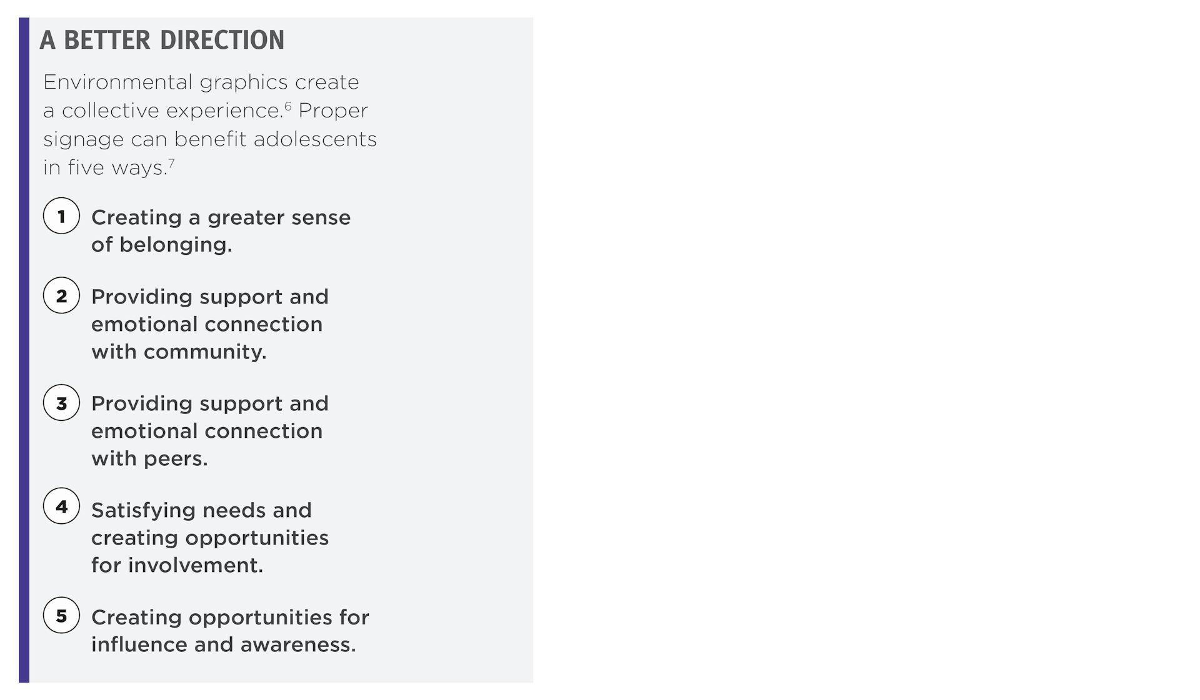Image resolution: width=1200 pixels, height=700 pixels.
Task: Click footnote superscript 6 after 'experience.'
Action: 288,106
